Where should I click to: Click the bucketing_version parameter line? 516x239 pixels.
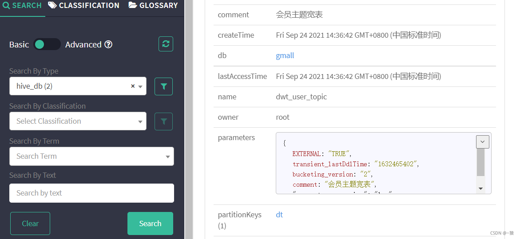point(333,174)
